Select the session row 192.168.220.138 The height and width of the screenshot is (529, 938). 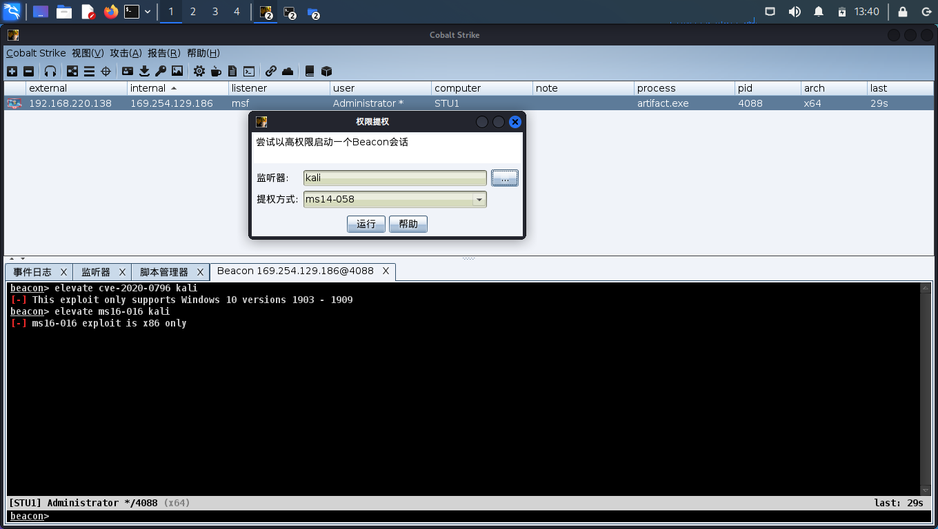coord(469,103)
